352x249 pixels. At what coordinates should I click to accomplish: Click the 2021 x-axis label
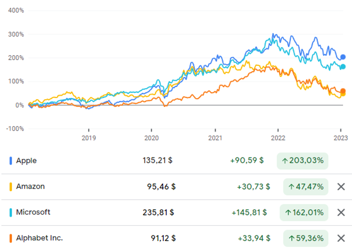(215, 138)
